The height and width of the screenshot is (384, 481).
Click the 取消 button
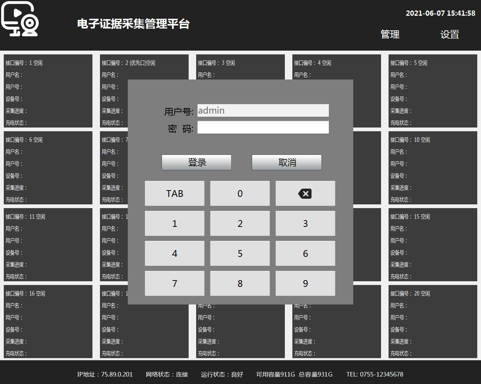click(287, 162)
